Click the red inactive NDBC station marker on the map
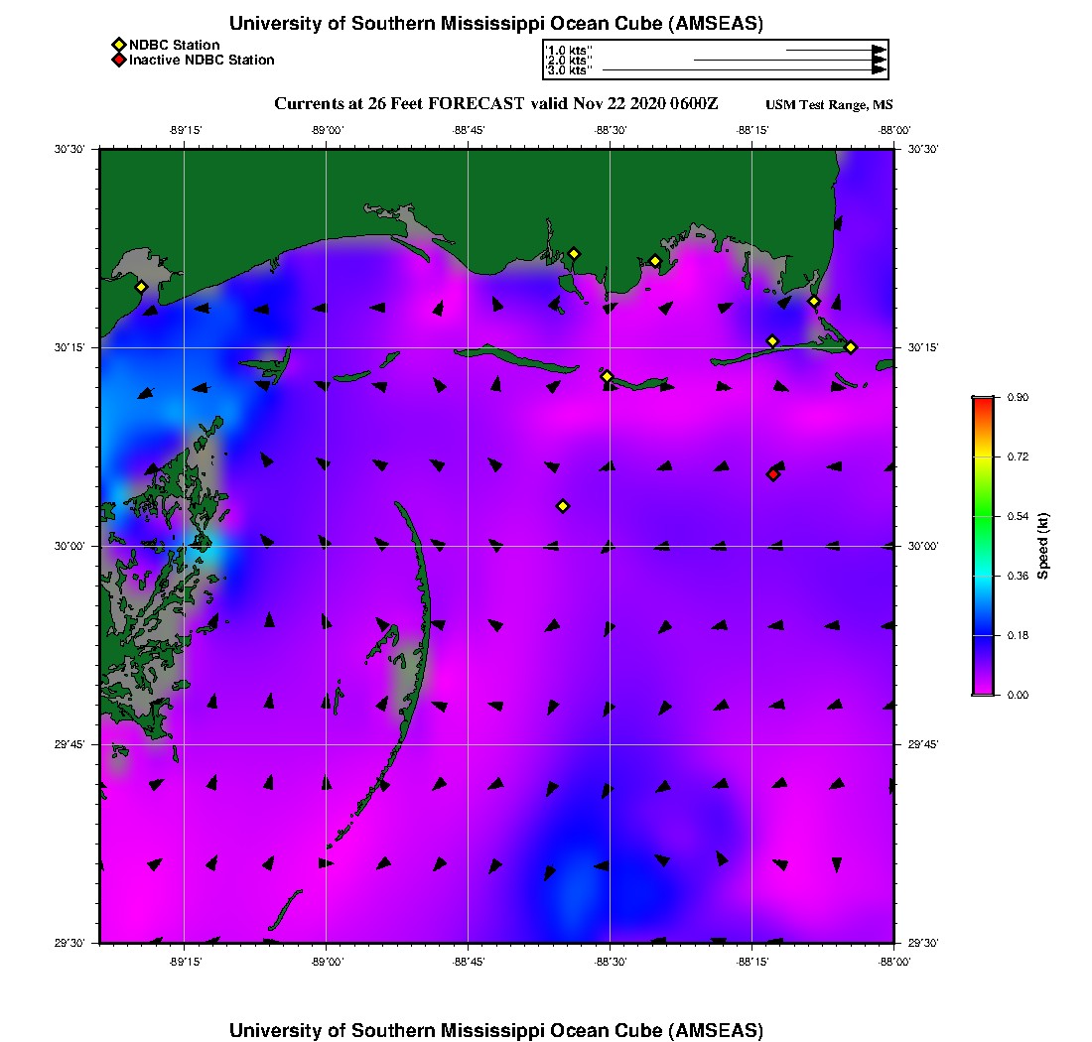This screenshot has width=1092, height=1042. [x=773, y=474]
